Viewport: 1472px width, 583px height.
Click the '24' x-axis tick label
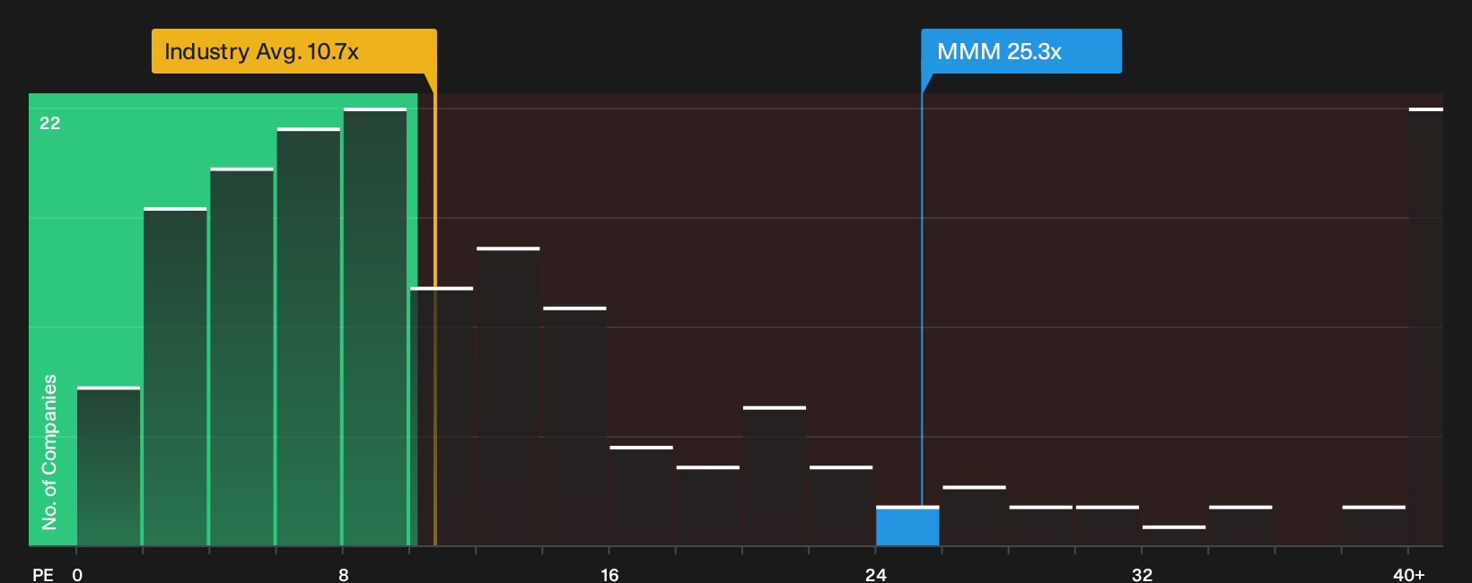876,574
